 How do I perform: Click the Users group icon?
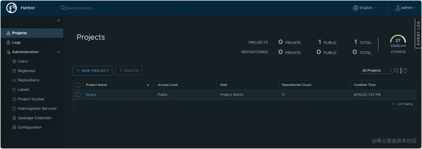pyautogui.click(x=14, y=61)
